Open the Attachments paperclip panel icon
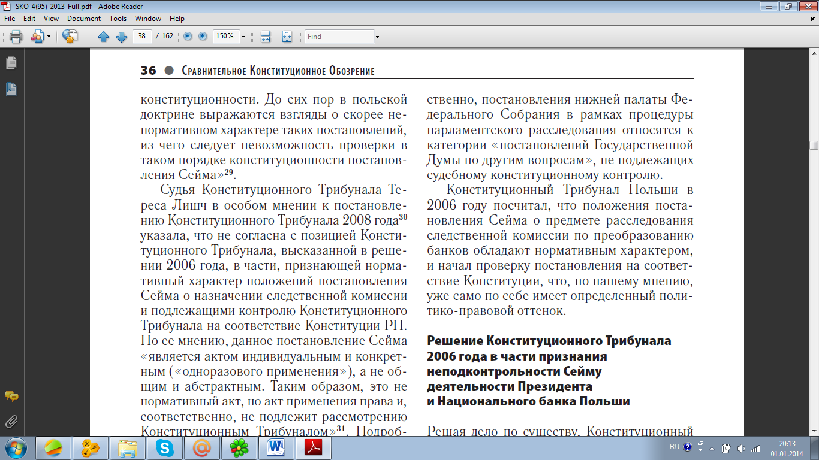 (x=11, y=422)
